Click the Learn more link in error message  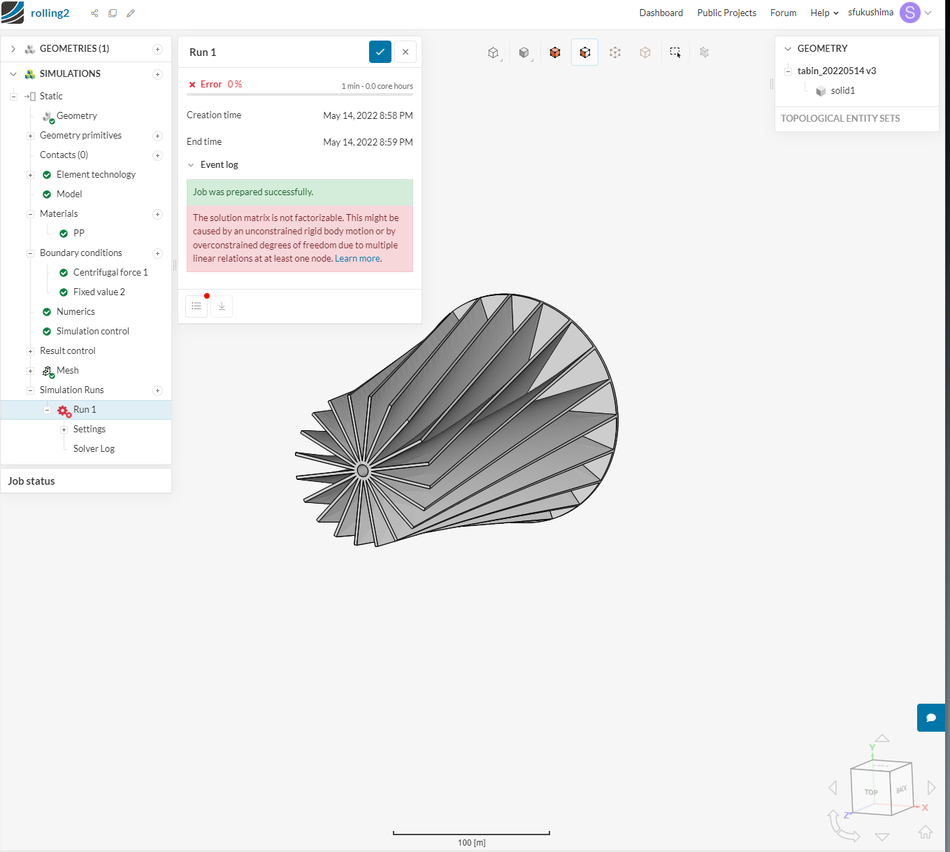point(358,259)
